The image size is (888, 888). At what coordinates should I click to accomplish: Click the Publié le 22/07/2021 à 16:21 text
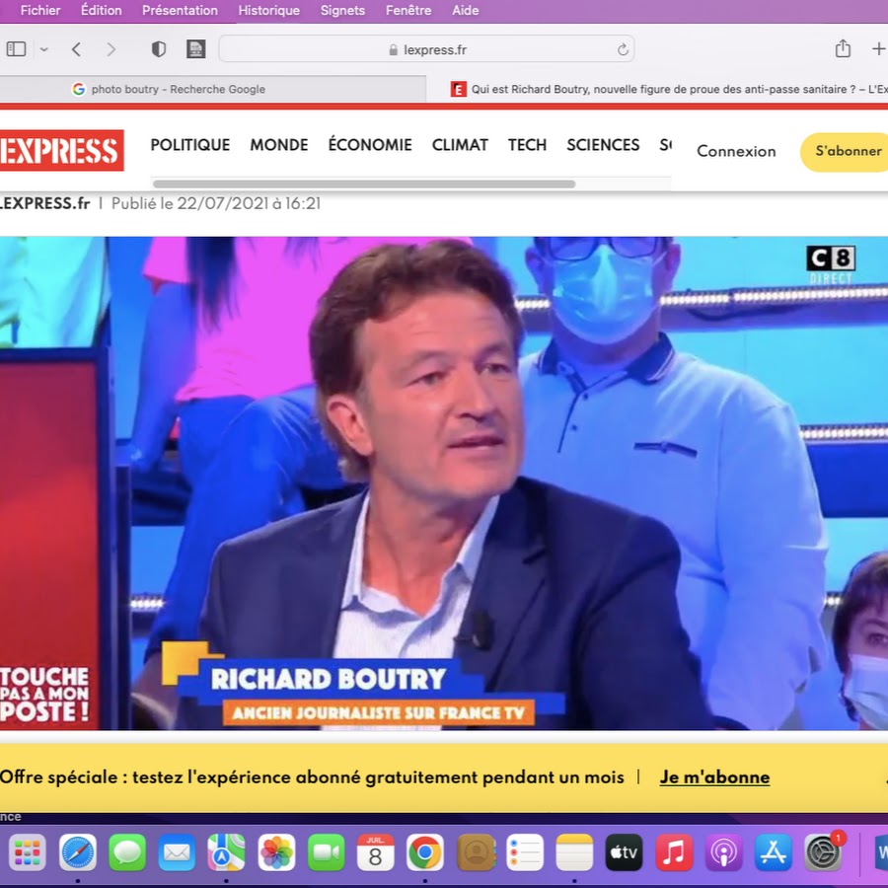click(x=216, y=203)
